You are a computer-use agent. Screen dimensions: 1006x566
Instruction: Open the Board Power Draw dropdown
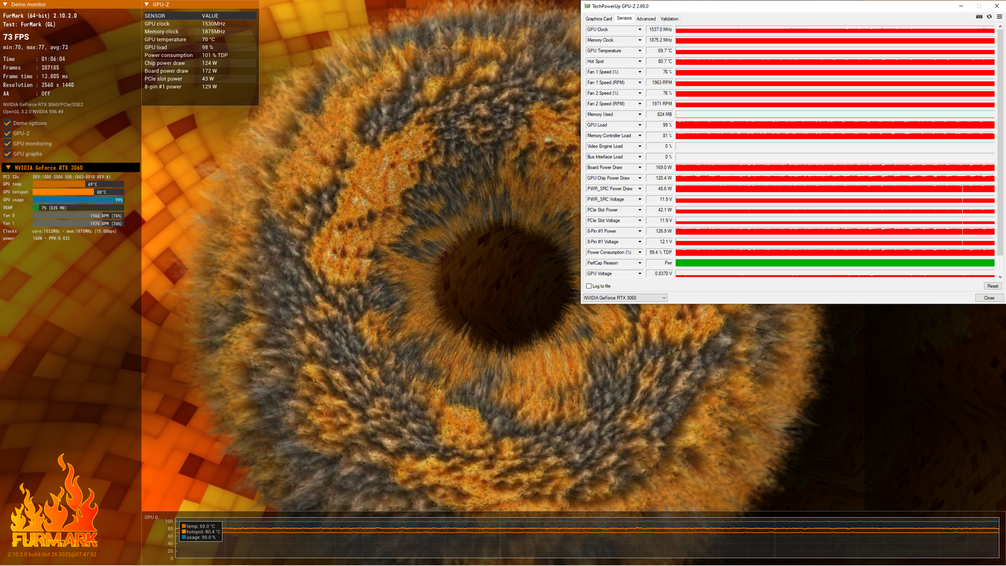click(640, 168)
